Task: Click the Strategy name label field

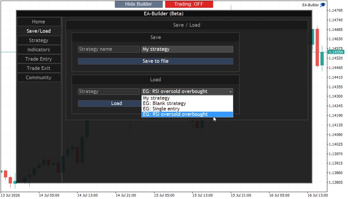Action: [x=109, y=49]
